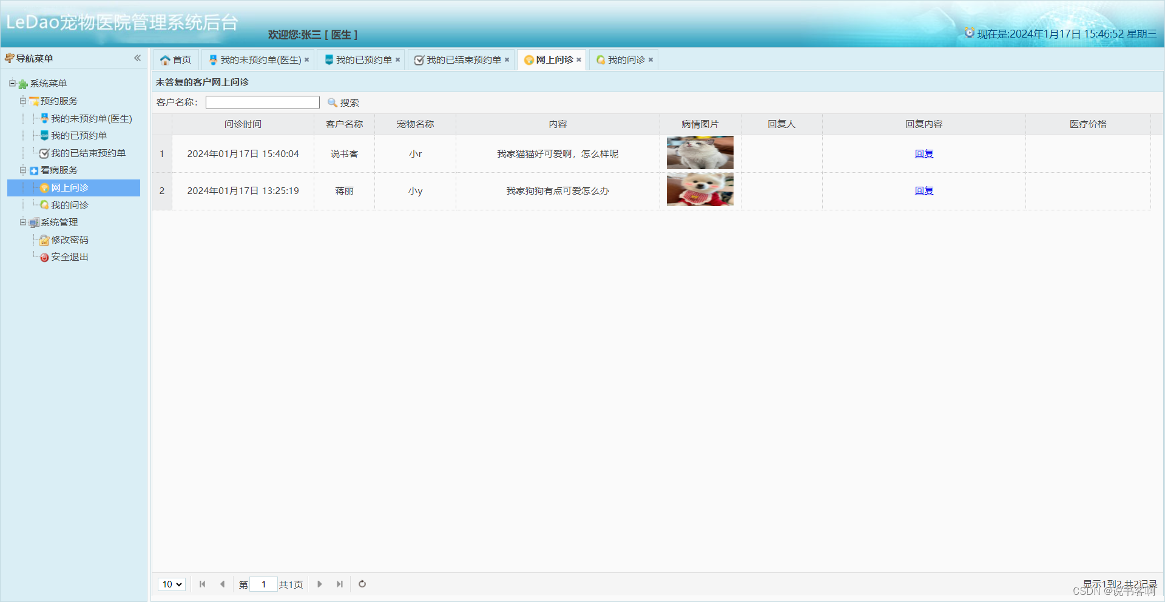Click the 看病服务 plus icon
Screen dimensions: 1165x602
tap(34, 170)
